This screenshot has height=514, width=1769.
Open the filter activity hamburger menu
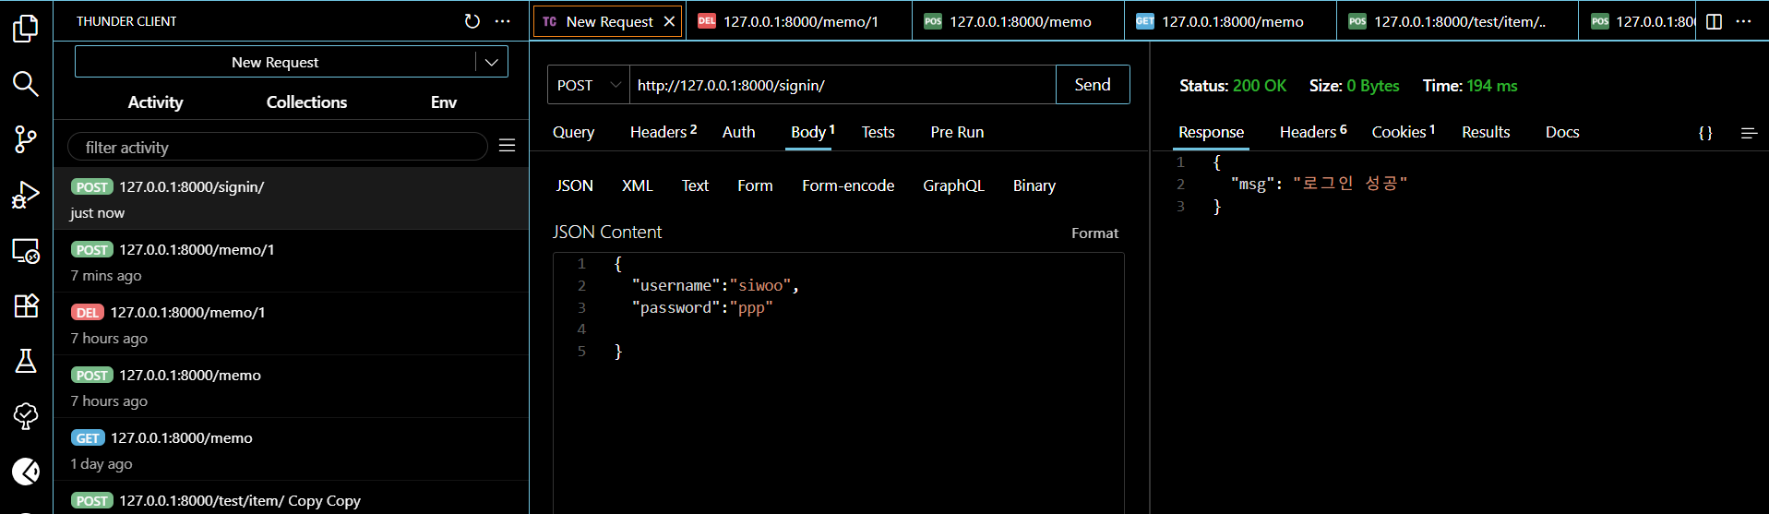point(507,146)
